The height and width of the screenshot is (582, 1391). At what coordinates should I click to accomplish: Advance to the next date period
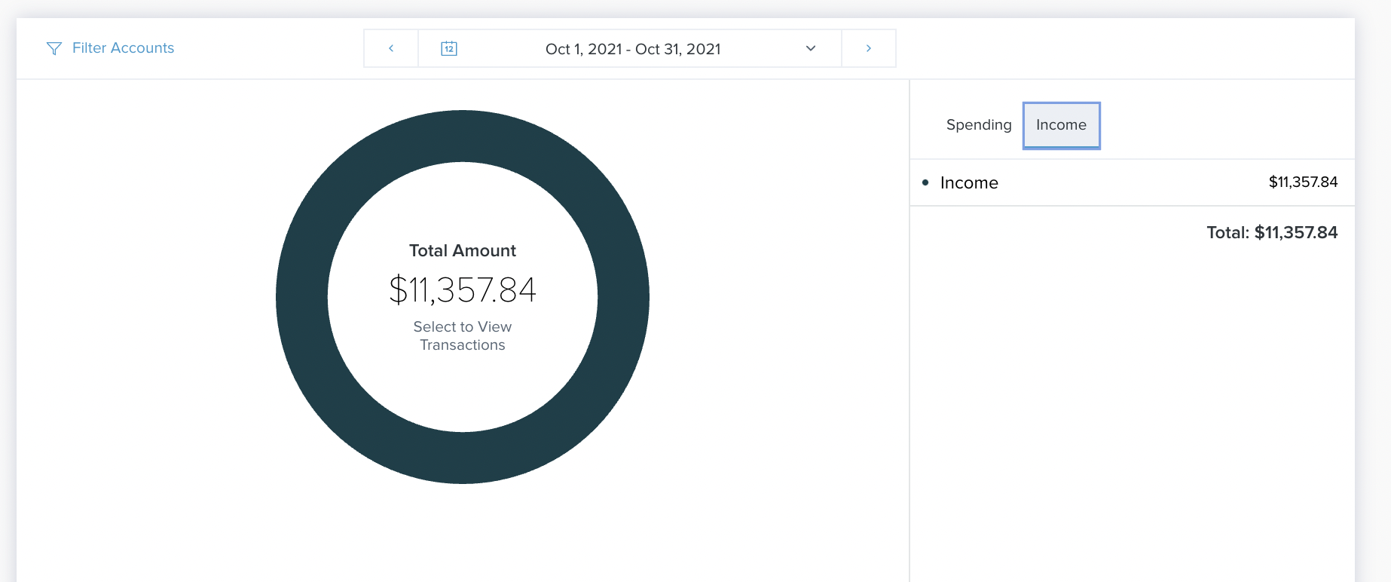click(868, 48)
